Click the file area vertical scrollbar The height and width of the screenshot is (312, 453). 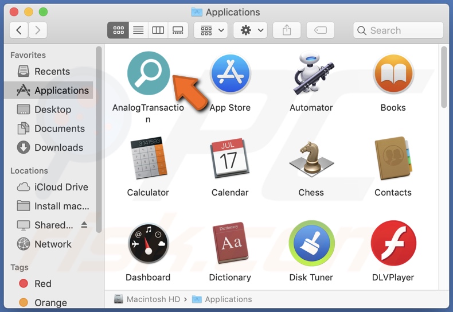click(x=444, y=77)
